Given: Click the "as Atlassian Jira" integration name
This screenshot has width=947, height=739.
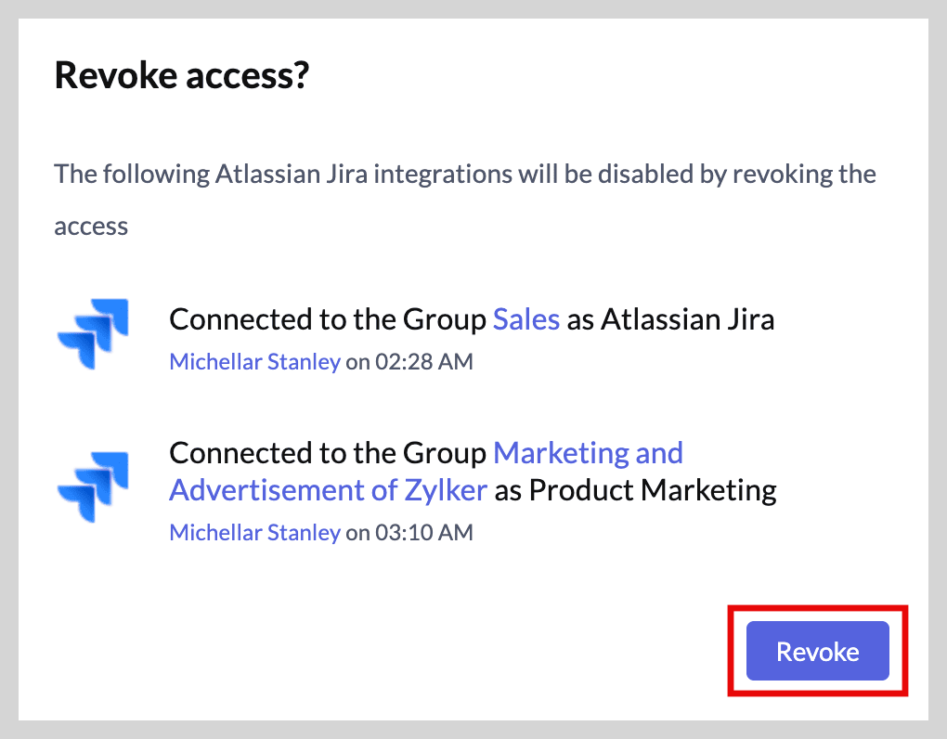Looking at the screenshot, I should click(670, 320).
